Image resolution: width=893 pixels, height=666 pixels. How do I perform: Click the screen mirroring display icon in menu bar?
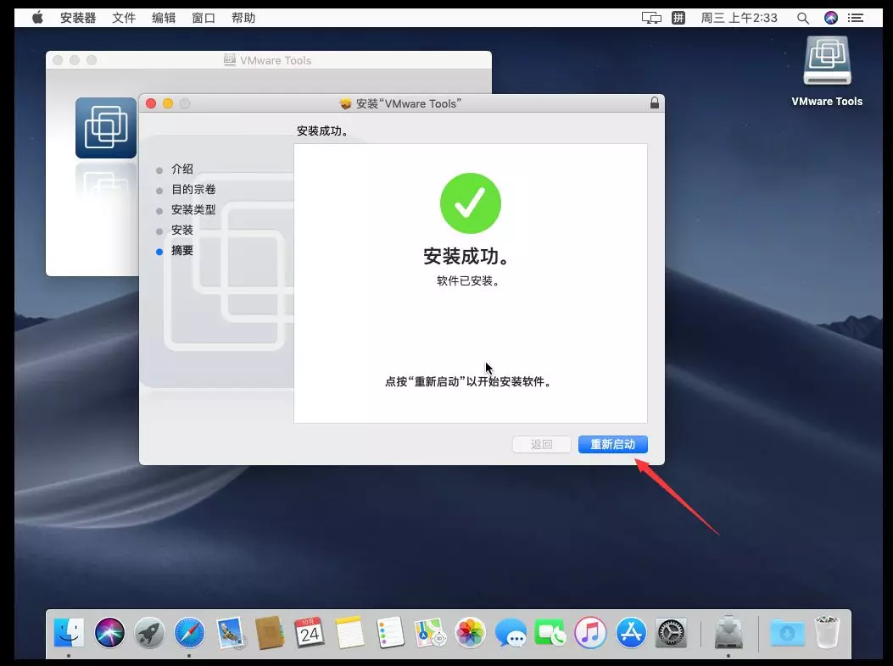pos(651,18)
